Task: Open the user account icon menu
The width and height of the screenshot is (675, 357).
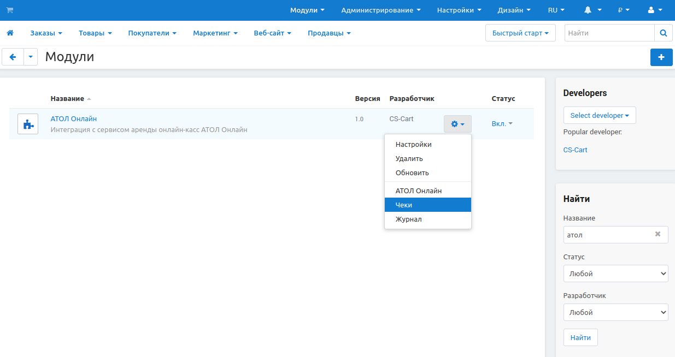Action: 654,10
